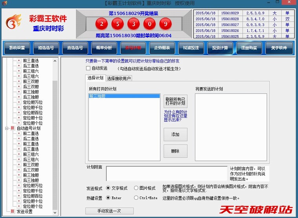
Task: Click icon beside 前二直选 under 自动追号计划
Action: tap(18, 133)
